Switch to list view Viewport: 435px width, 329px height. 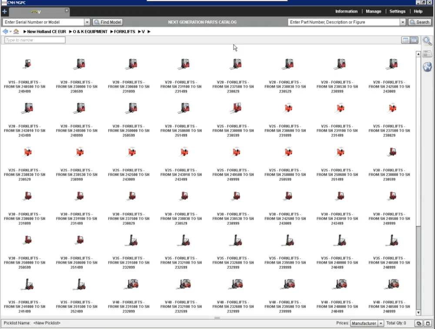click(x=405, y=40)
